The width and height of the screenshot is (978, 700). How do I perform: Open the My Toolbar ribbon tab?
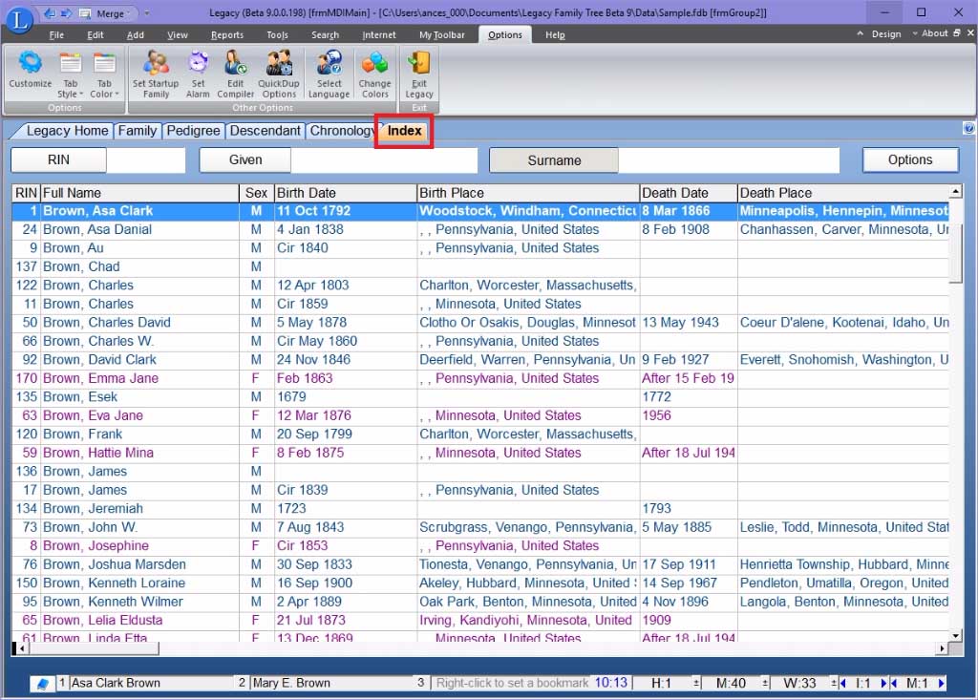[x=441, y=35]
